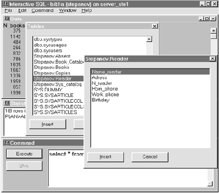The width and height of the screenshot is (219, 193).
Task: Open the Edit menu
Action: (x=22, y=10)
